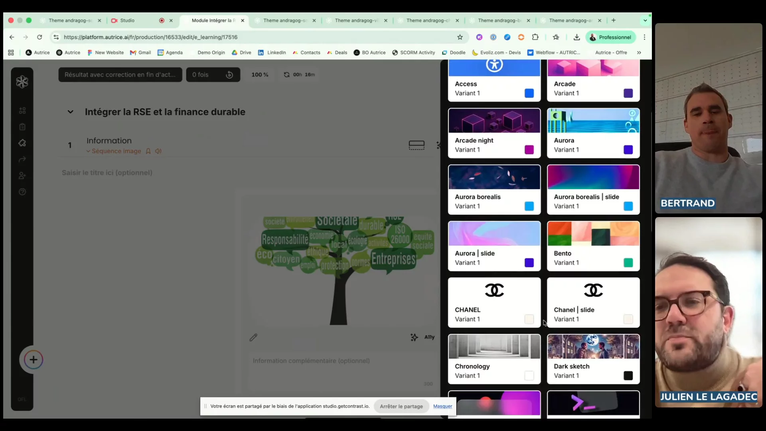Screen dimensions: 766x431
Task: Click the A11y accessibility sparkle icon
Action: [x=415, y=338]
